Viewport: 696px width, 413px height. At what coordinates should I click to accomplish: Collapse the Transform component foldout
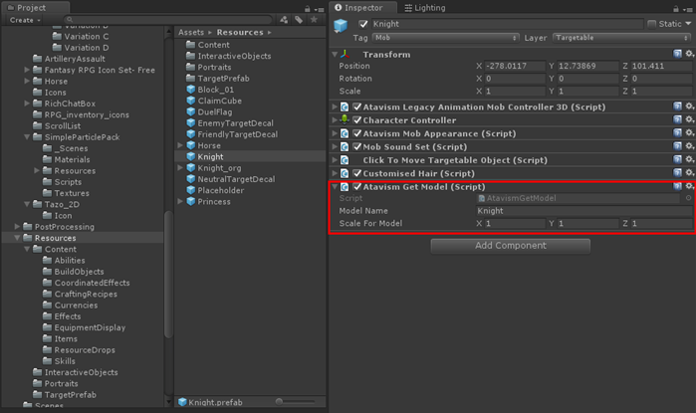point(335,55)
